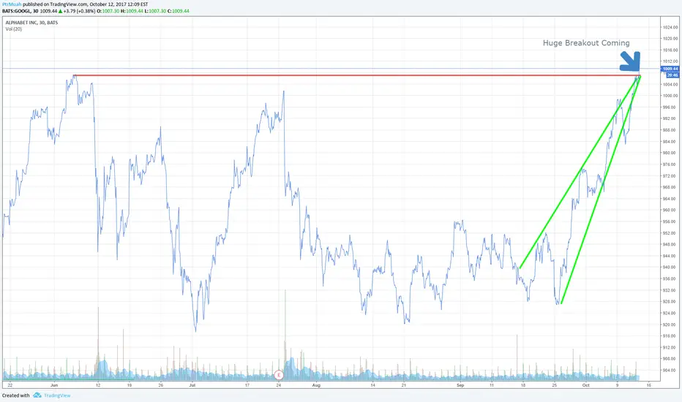Image resolution: width=682 pixels, height=402 pixels.
Task: Click the 'Aug' date label on the time axis
Action: [316, 385]
